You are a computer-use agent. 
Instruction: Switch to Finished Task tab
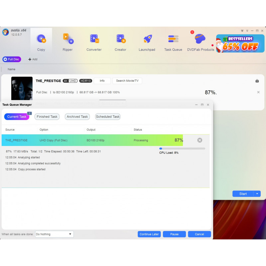click(x=47, y=117)
